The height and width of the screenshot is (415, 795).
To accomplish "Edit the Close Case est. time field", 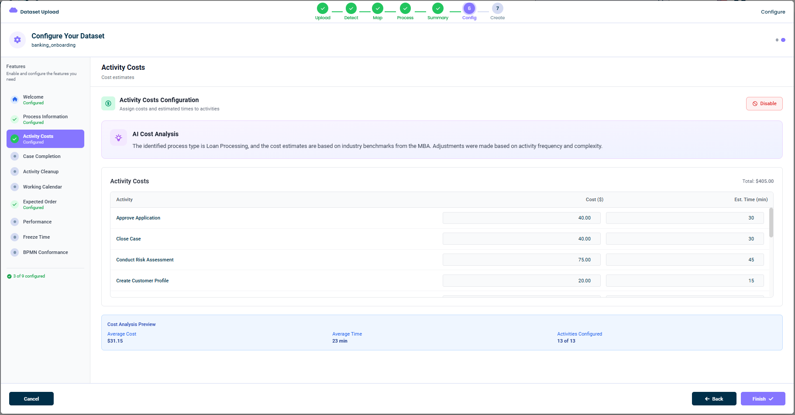I will pyautogui.click(x=685, y=239).
